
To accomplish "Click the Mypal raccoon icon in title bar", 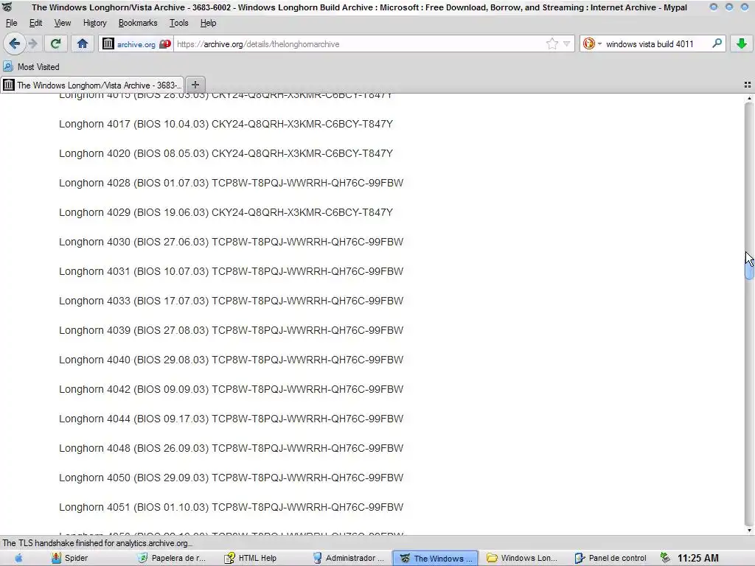I will 7,7.
